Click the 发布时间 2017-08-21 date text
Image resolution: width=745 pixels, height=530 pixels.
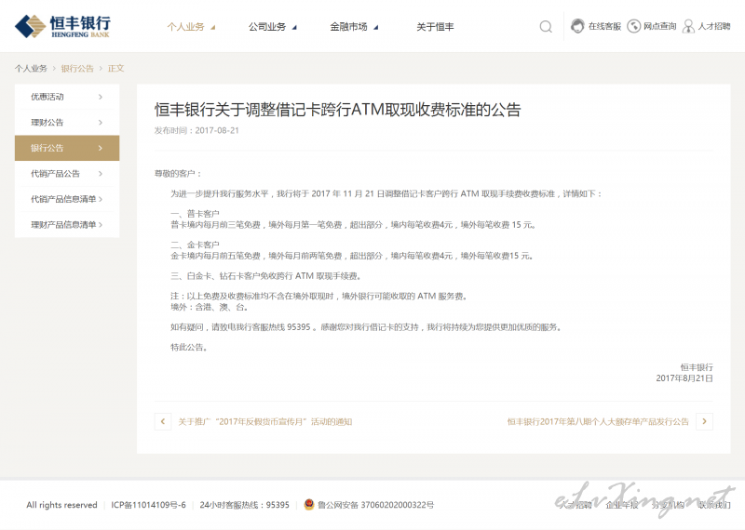(x=196, y=130)
